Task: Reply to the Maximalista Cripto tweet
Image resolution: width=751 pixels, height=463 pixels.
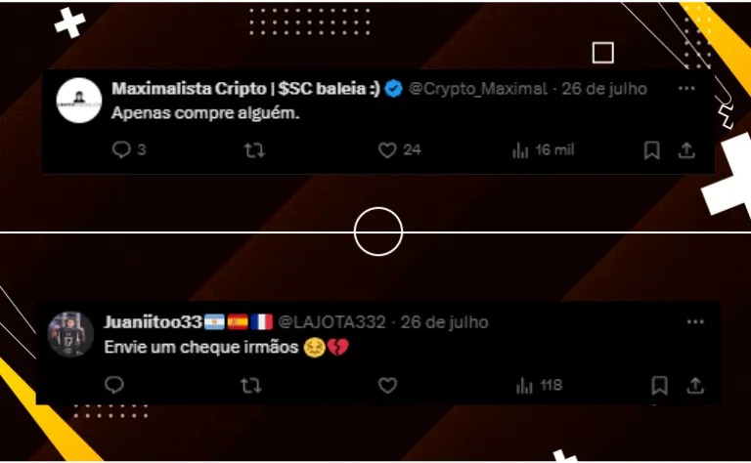Action: tap(121, 149)
